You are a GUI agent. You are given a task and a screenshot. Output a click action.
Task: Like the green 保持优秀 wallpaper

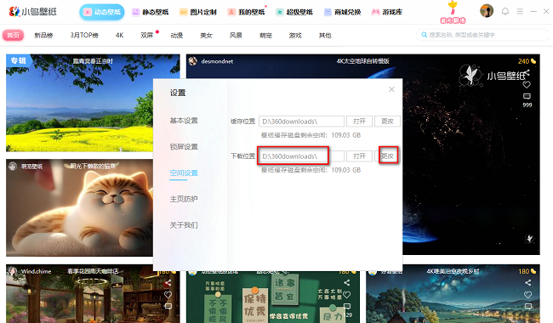347,294
